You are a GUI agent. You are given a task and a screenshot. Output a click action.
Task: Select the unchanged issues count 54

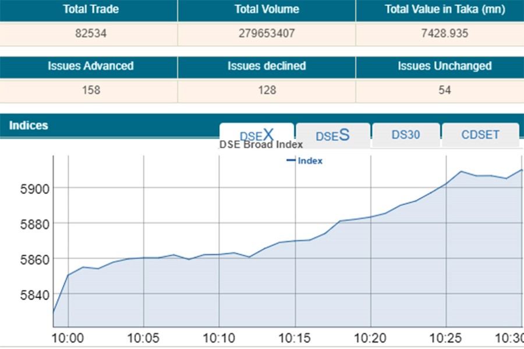[444, 90]
